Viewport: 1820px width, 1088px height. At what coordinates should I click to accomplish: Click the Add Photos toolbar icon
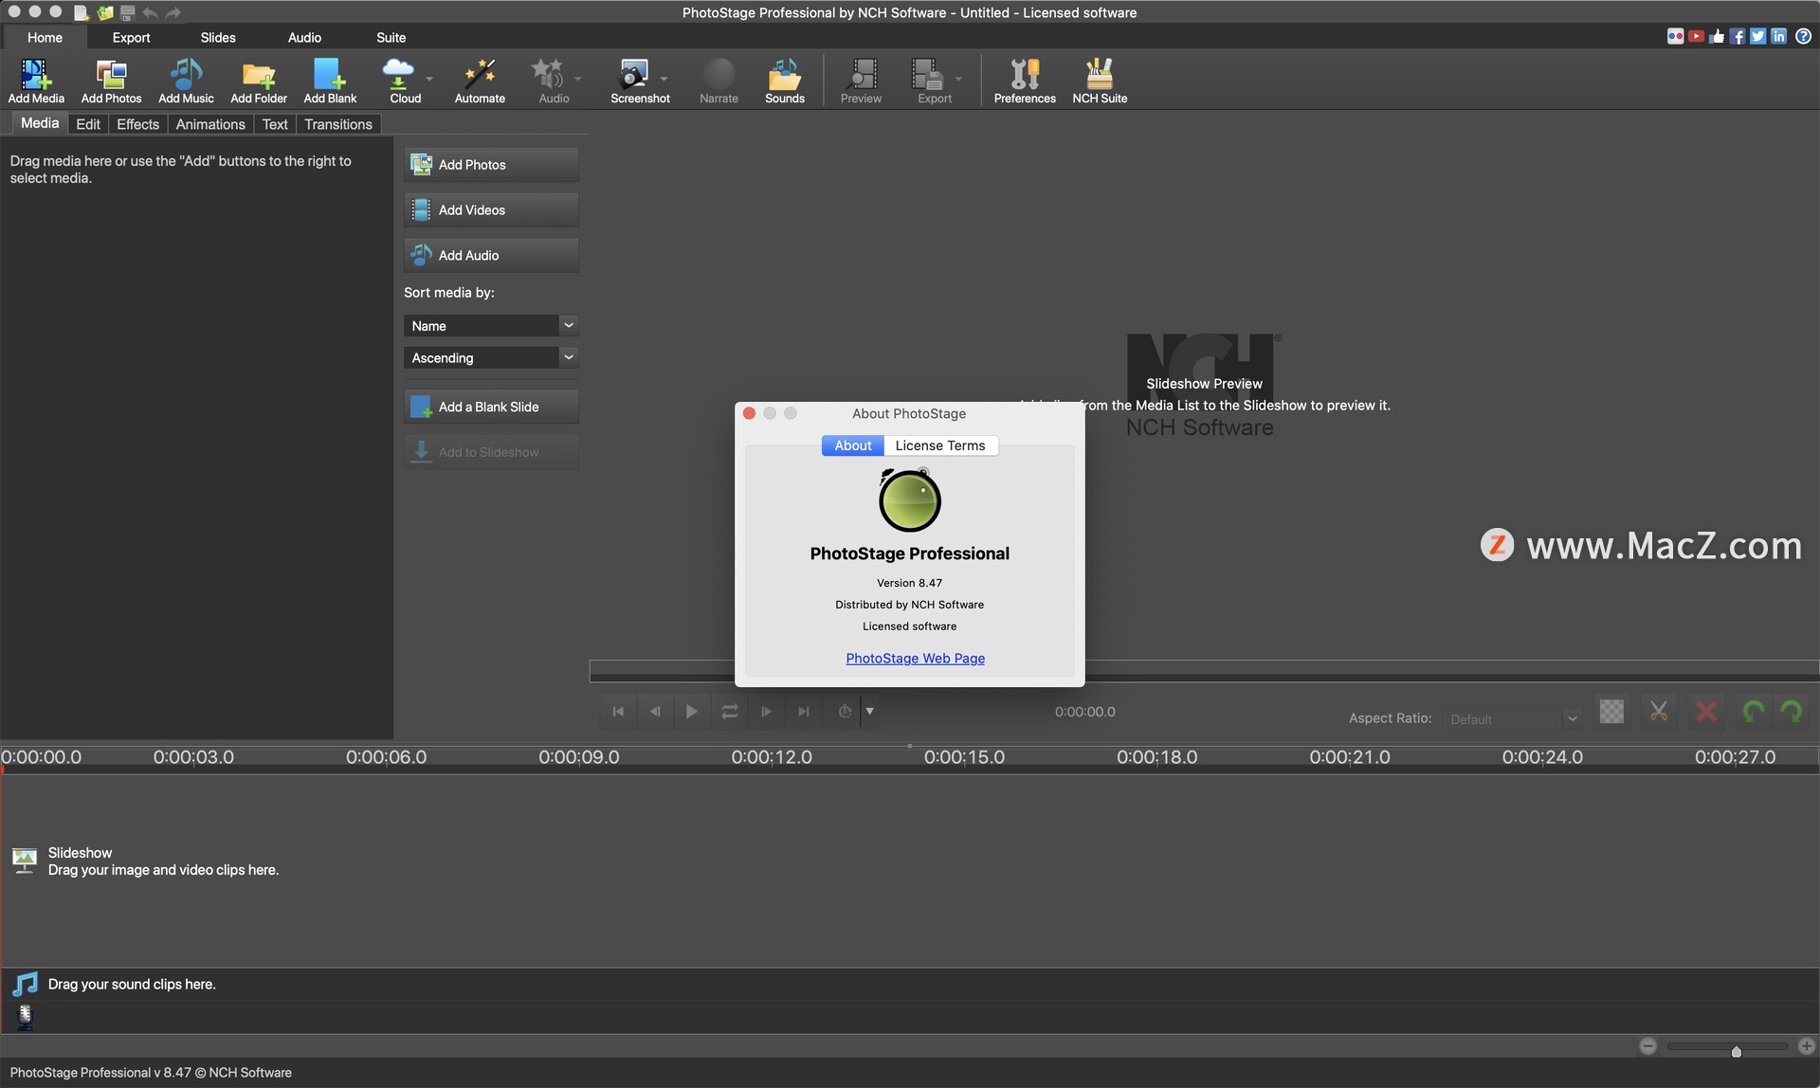tap(111, 81)
